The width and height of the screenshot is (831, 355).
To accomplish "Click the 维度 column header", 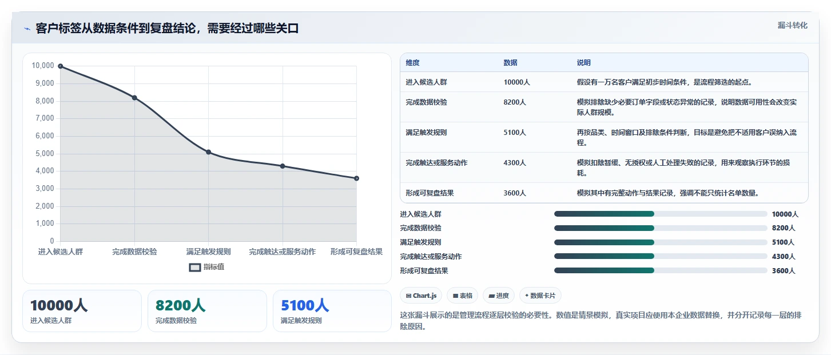I will click(412, 63).
